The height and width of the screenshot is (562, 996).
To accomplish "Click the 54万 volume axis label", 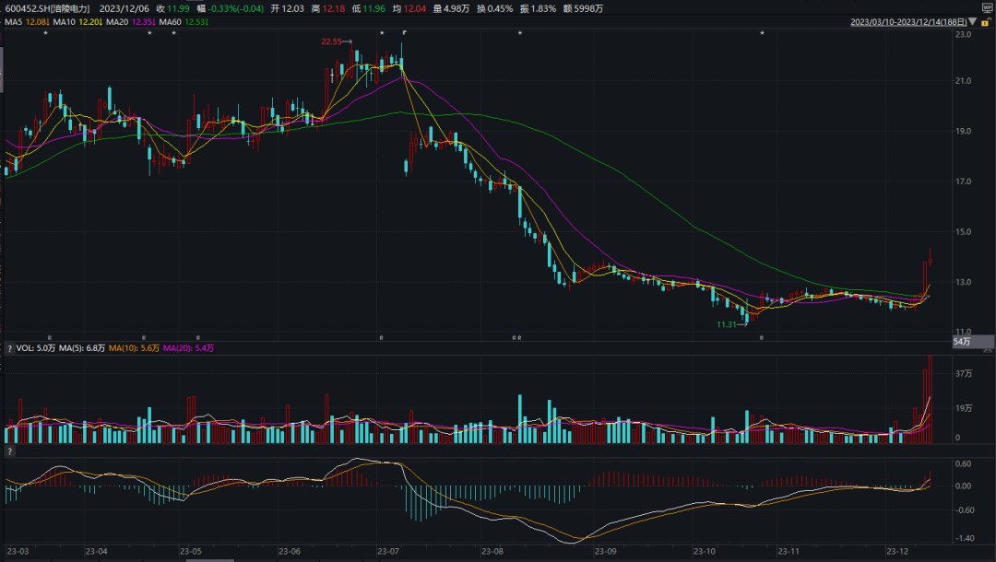I will pyautogui.click(x=962, y=342).
